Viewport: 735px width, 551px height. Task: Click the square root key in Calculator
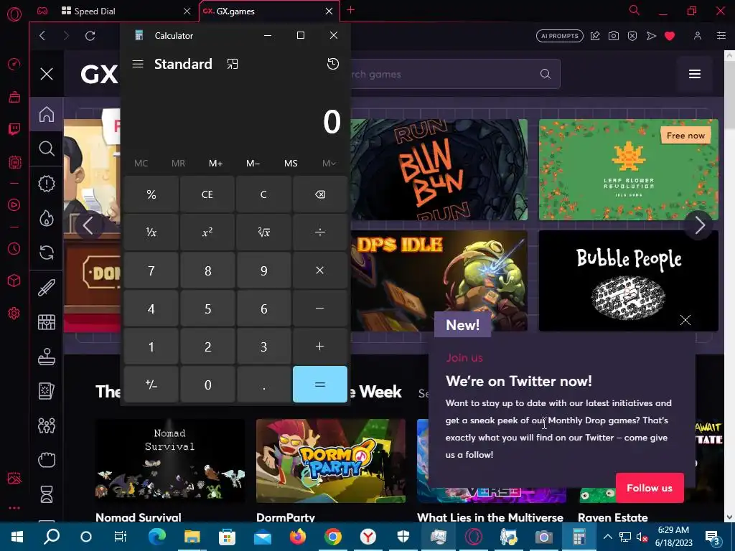pos(263,232)
